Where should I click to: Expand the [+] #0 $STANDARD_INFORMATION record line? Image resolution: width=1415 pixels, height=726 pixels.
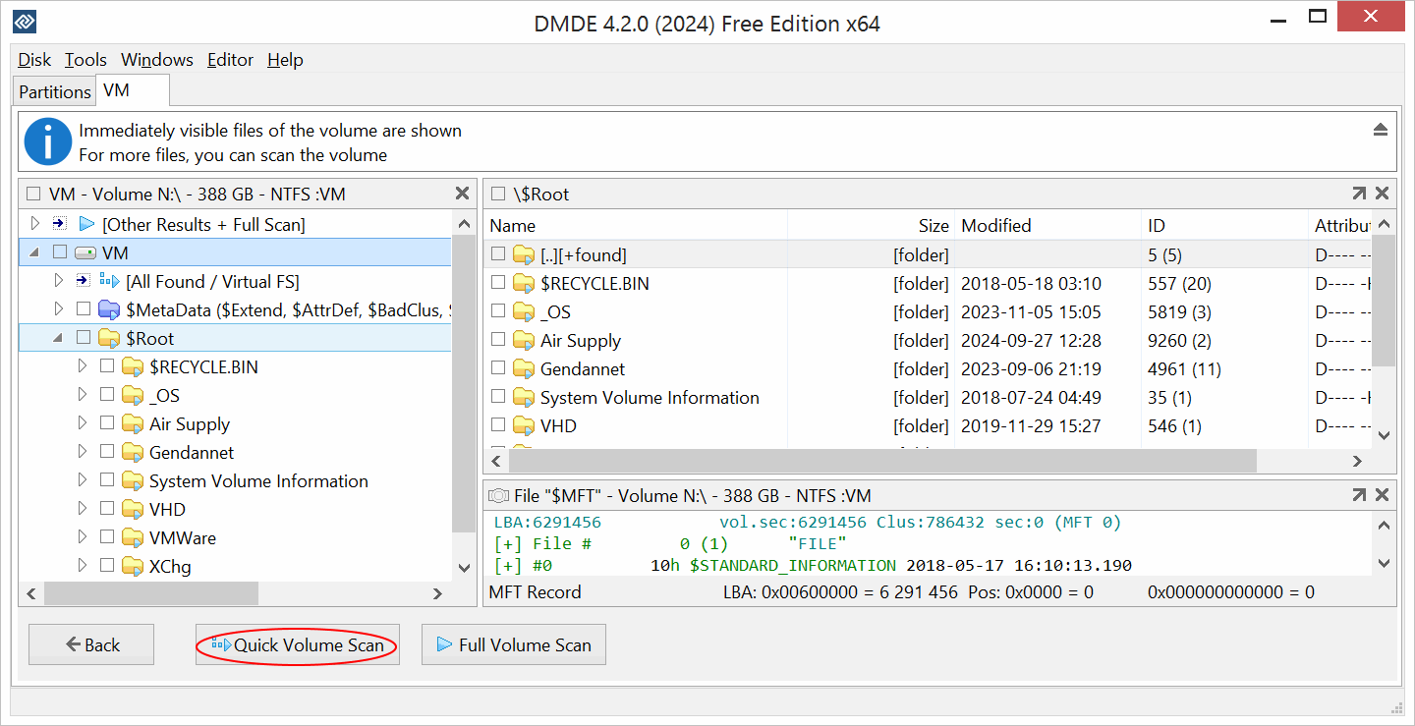pos(508,566)
